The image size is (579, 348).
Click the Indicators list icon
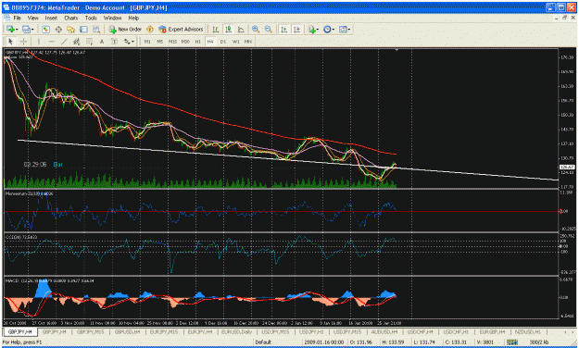[312, 29]
